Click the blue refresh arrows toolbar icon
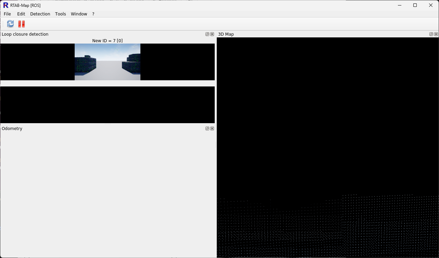The image size is (439, 258). point(11,24)
